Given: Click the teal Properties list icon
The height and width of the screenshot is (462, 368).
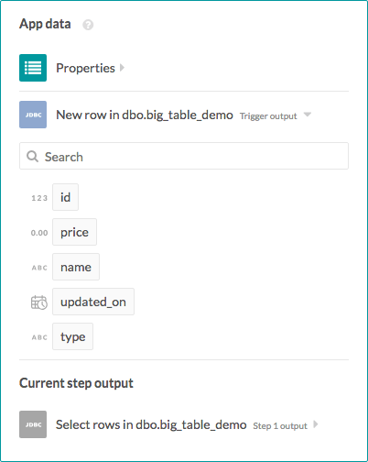Looking at the screenshot, I should click(33, 68).
